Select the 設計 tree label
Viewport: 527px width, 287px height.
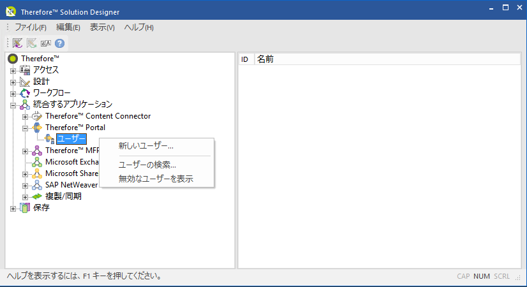pos(41,82)
